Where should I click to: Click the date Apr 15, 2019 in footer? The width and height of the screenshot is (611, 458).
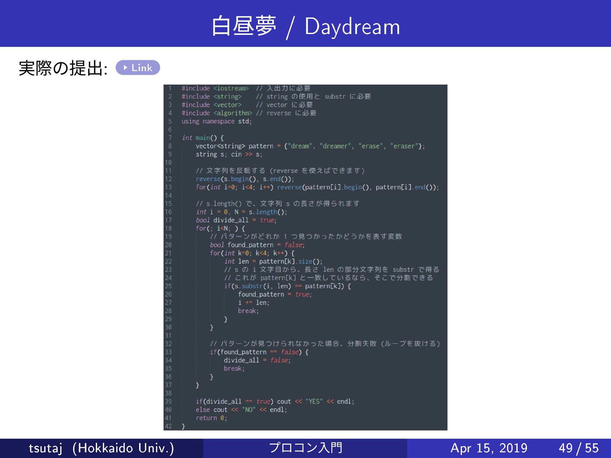tap(488, 448)
